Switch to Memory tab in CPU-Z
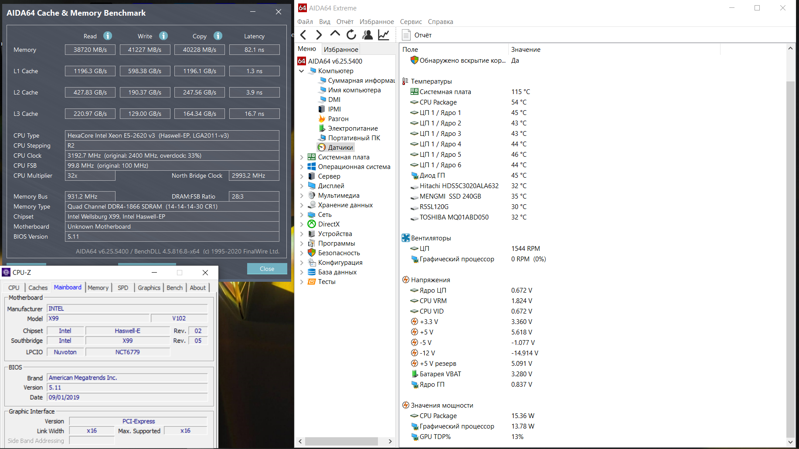 tap(98, 287)
